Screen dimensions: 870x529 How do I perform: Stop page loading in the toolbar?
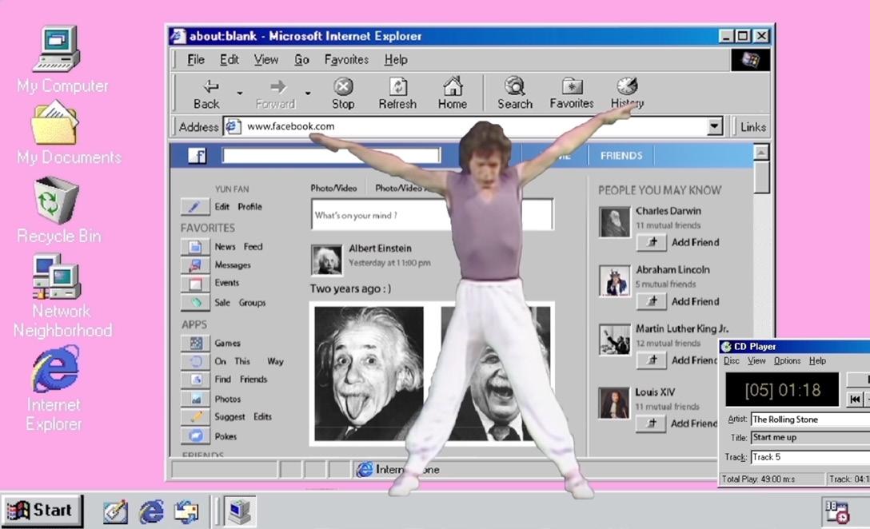[x=343, y=94]
